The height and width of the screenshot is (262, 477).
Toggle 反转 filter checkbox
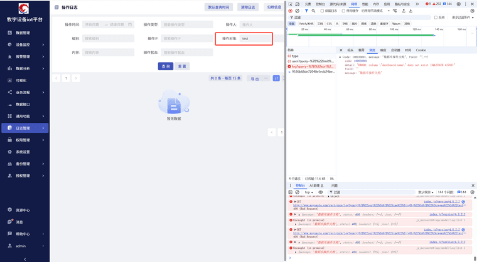[x=436, y=18]
